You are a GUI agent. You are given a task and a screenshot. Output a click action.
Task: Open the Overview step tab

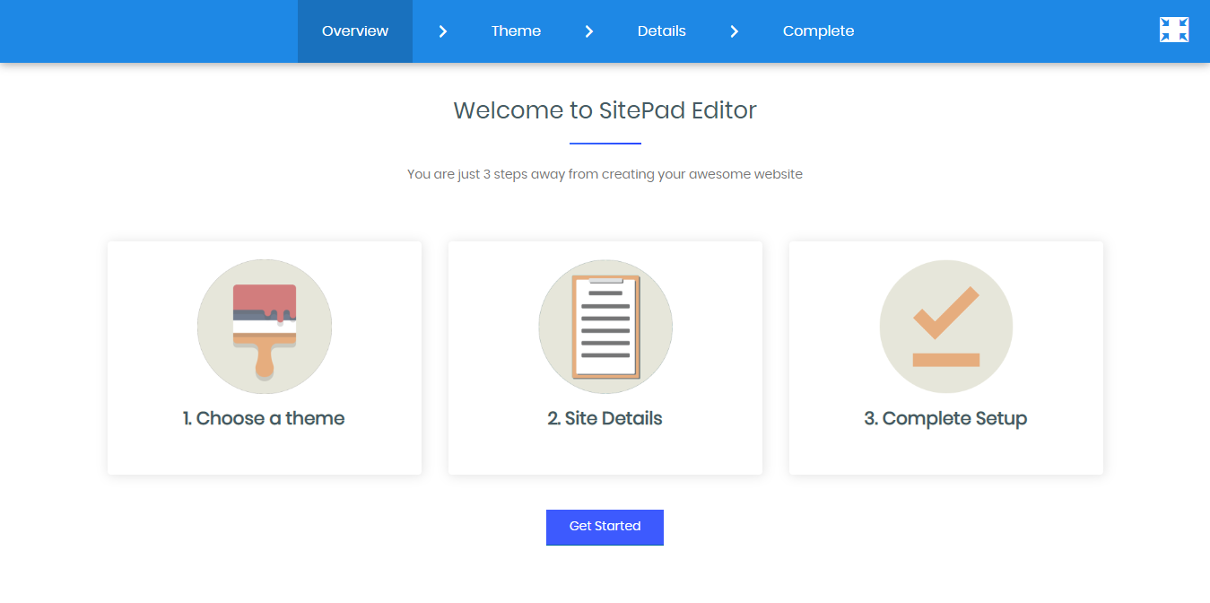pyautogui.click(x=355, y=31)
